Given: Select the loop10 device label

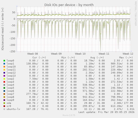Looking at the screenshot, I should pyautogui.click(x=11, y=67).
